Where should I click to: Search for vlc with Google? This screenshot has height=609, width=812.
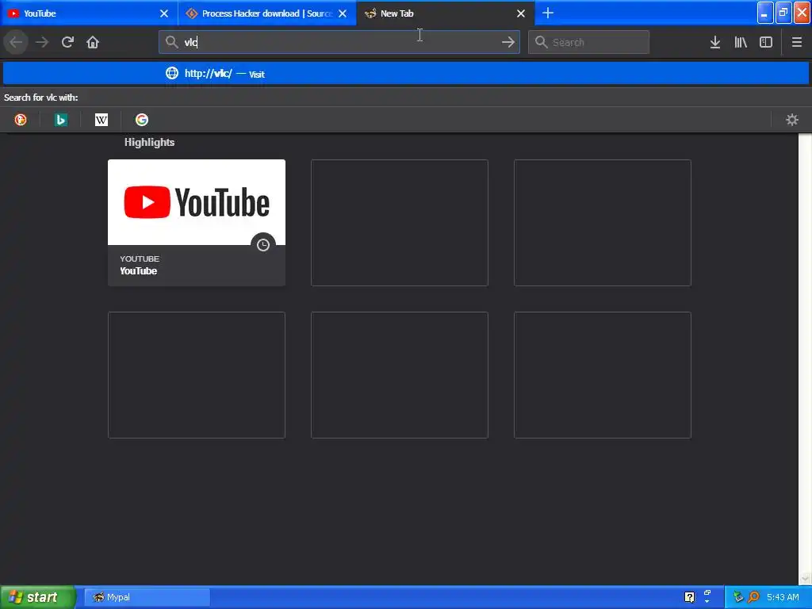(142, 120)
